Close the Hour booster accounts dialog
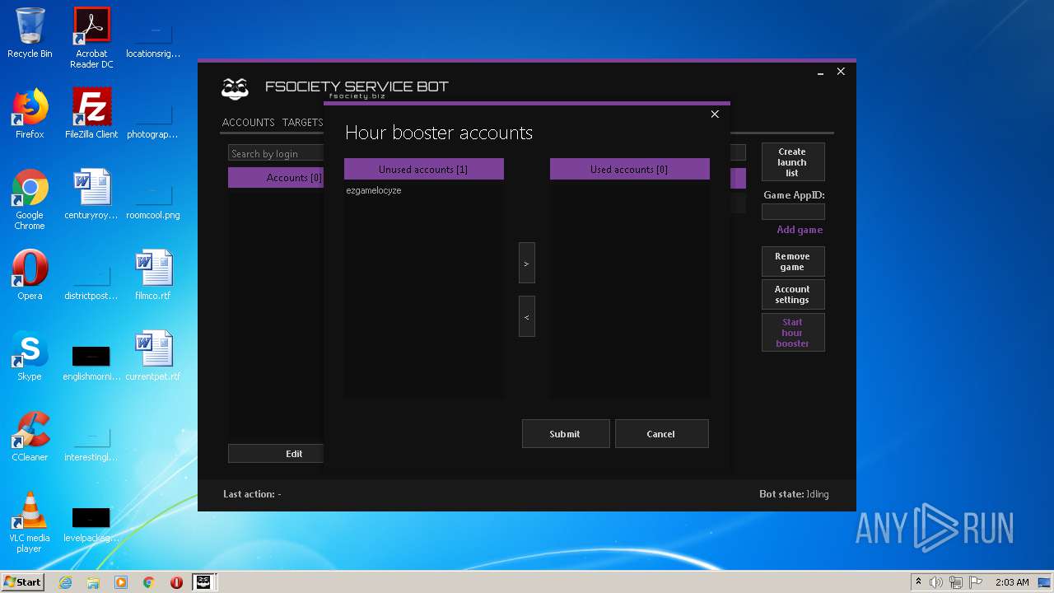1054x593 pixels. [x=715, y=114]
